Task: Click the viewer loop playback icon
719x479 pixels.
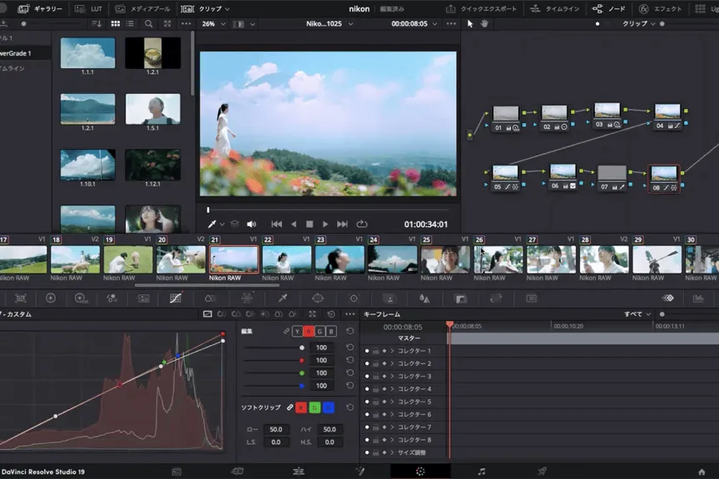Action: [362, 224]
